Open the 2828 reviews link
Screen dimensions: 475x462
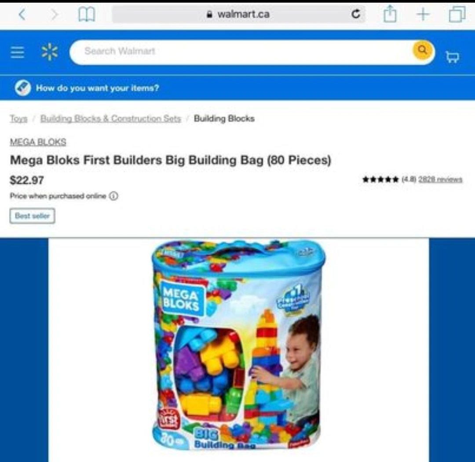pos(440,179)
